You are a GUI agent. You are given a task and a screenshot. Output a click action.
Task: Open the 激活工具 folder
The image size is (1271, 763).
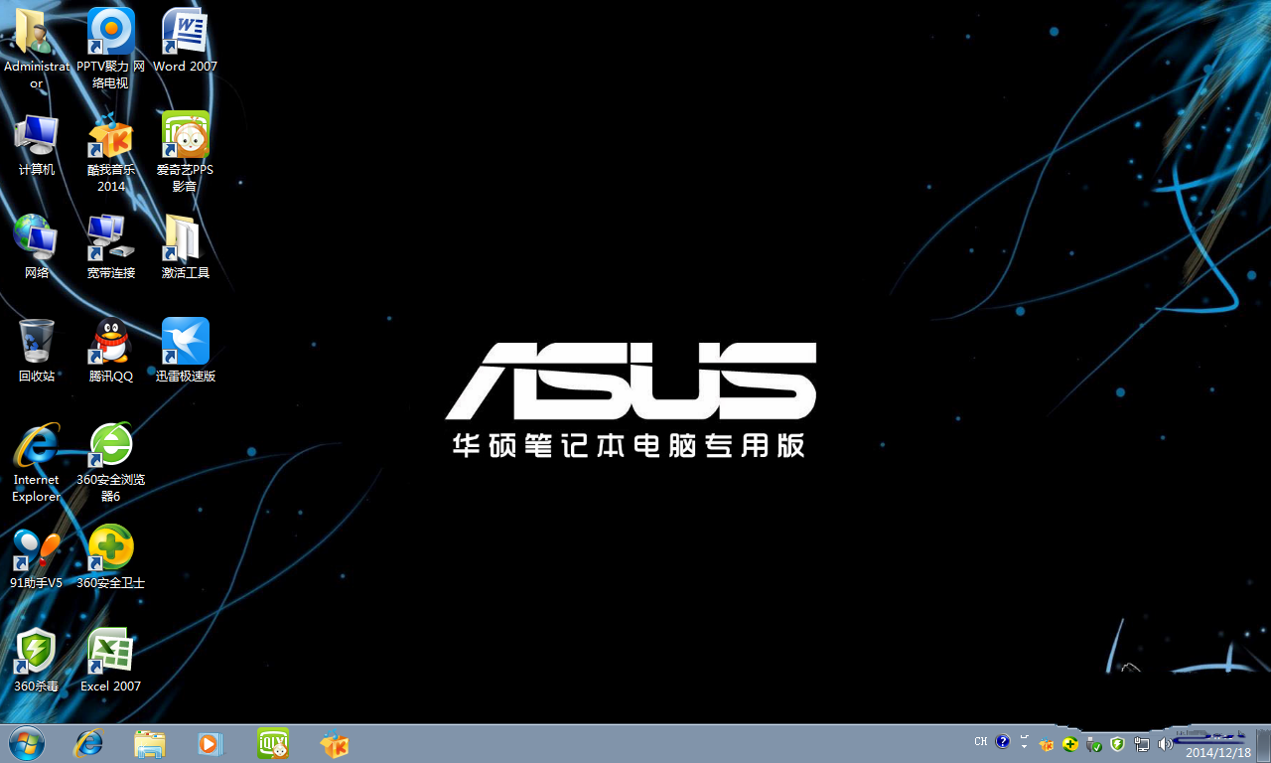point(186,247)
